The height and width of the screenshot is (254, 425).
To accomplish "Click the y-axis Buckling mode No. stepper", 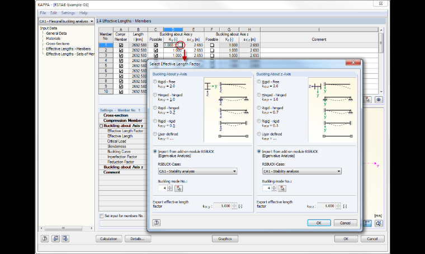I will (170, 188).
